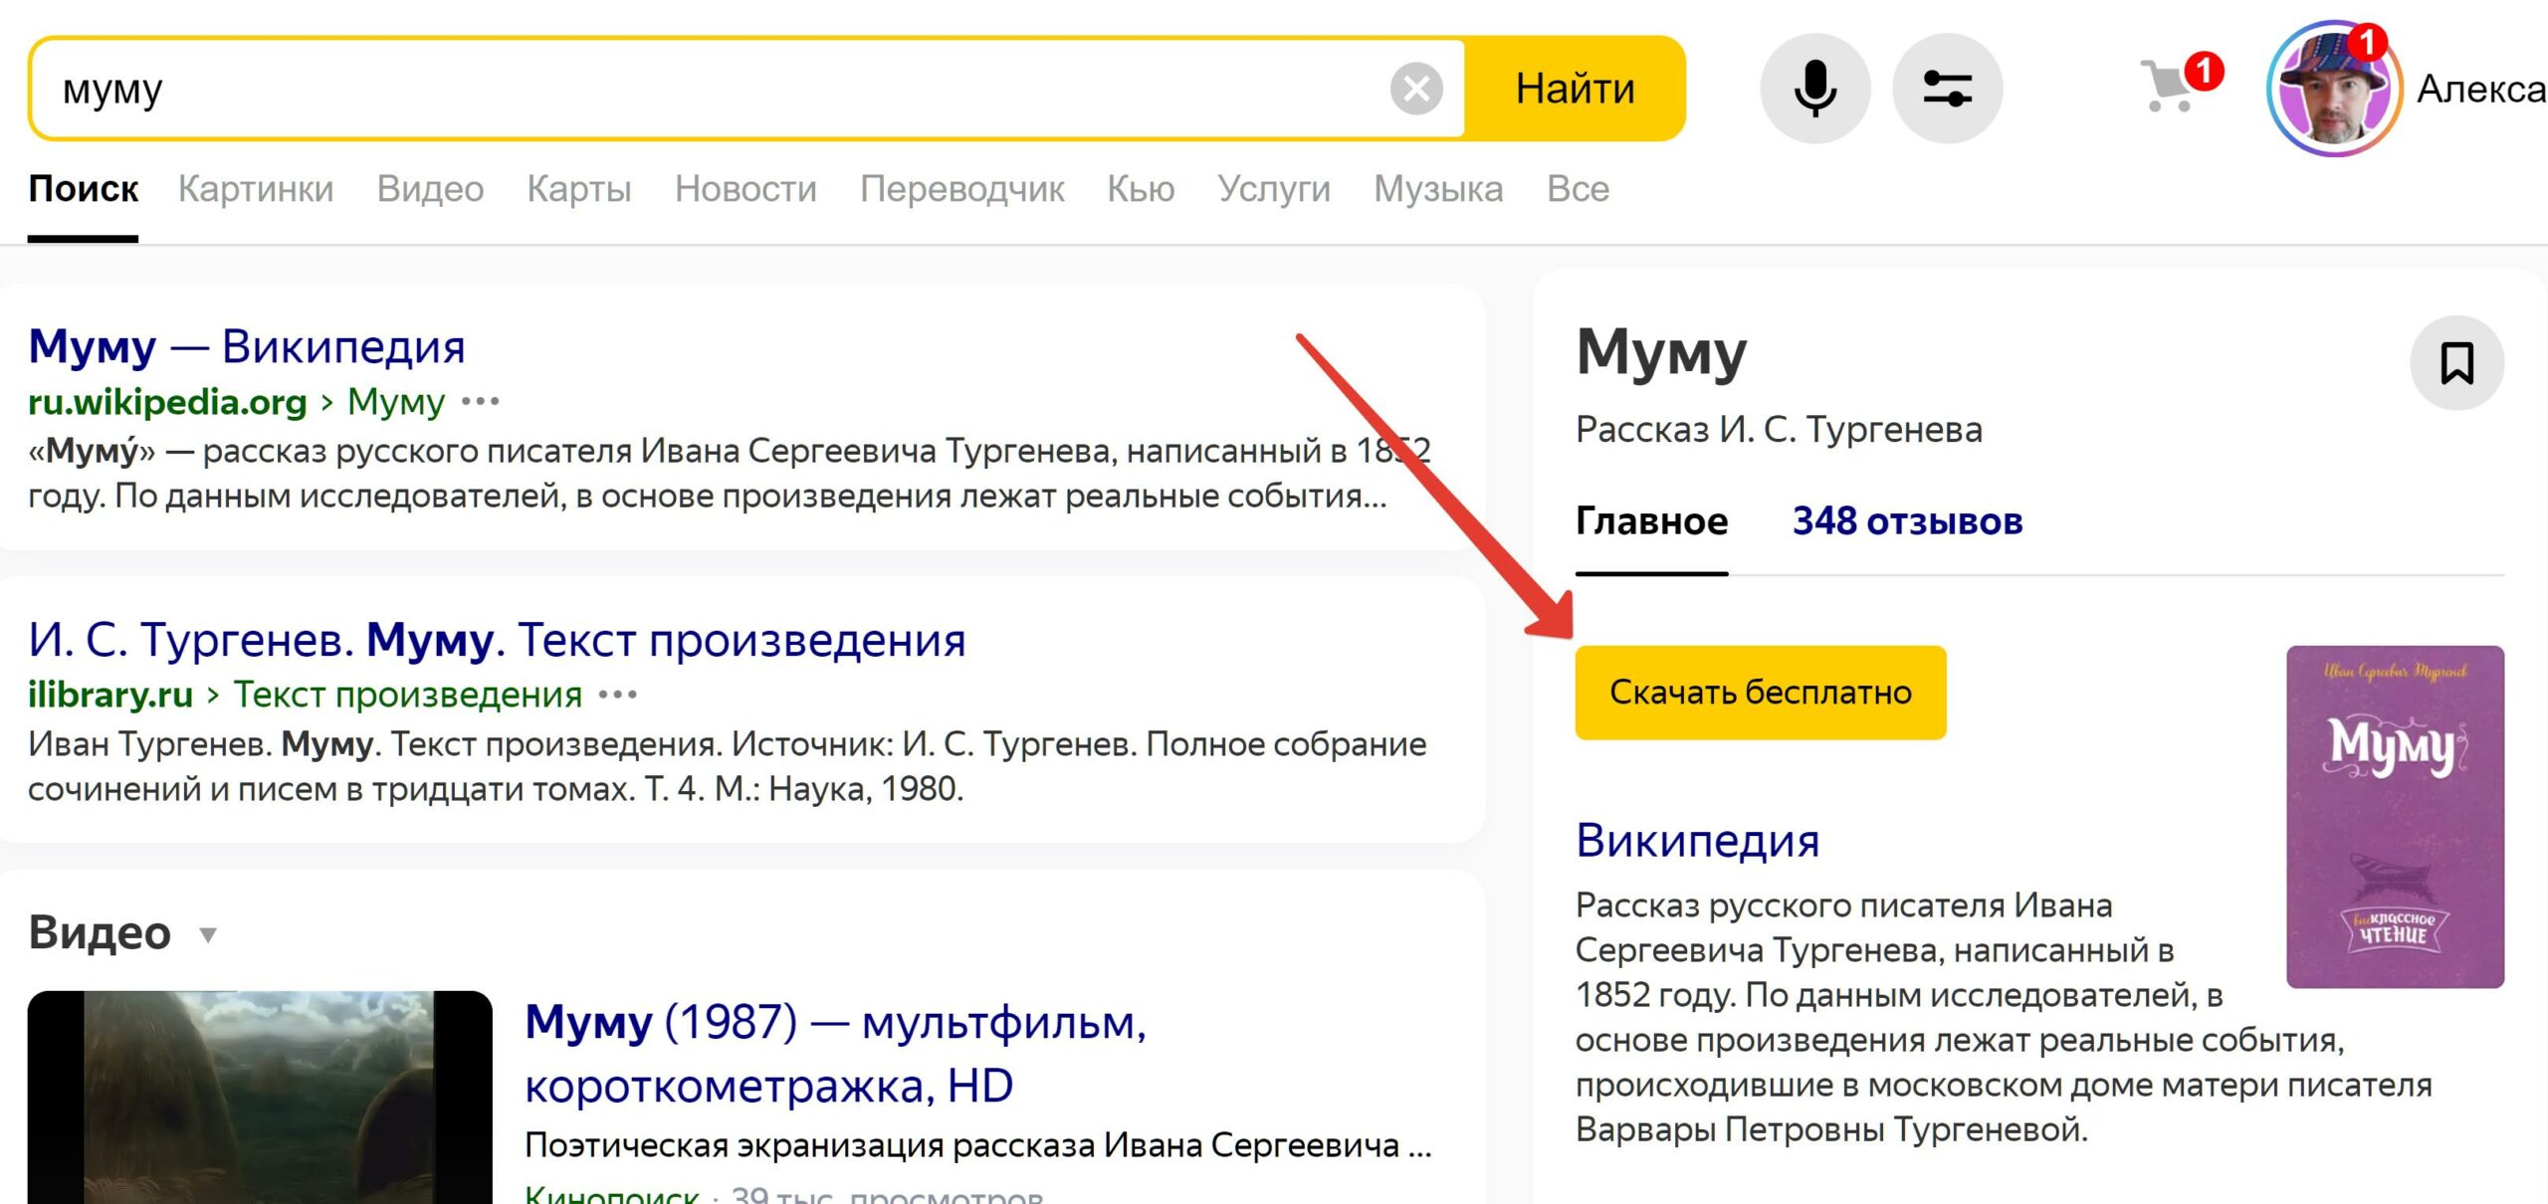Viewport: 2548px width, 1204px height.
Task: Click the Алекса username
Action: click(2481, 89)
